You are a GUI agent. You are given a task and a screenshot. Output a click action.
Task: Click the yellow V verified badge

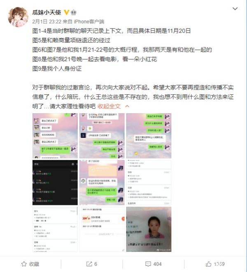66,12
